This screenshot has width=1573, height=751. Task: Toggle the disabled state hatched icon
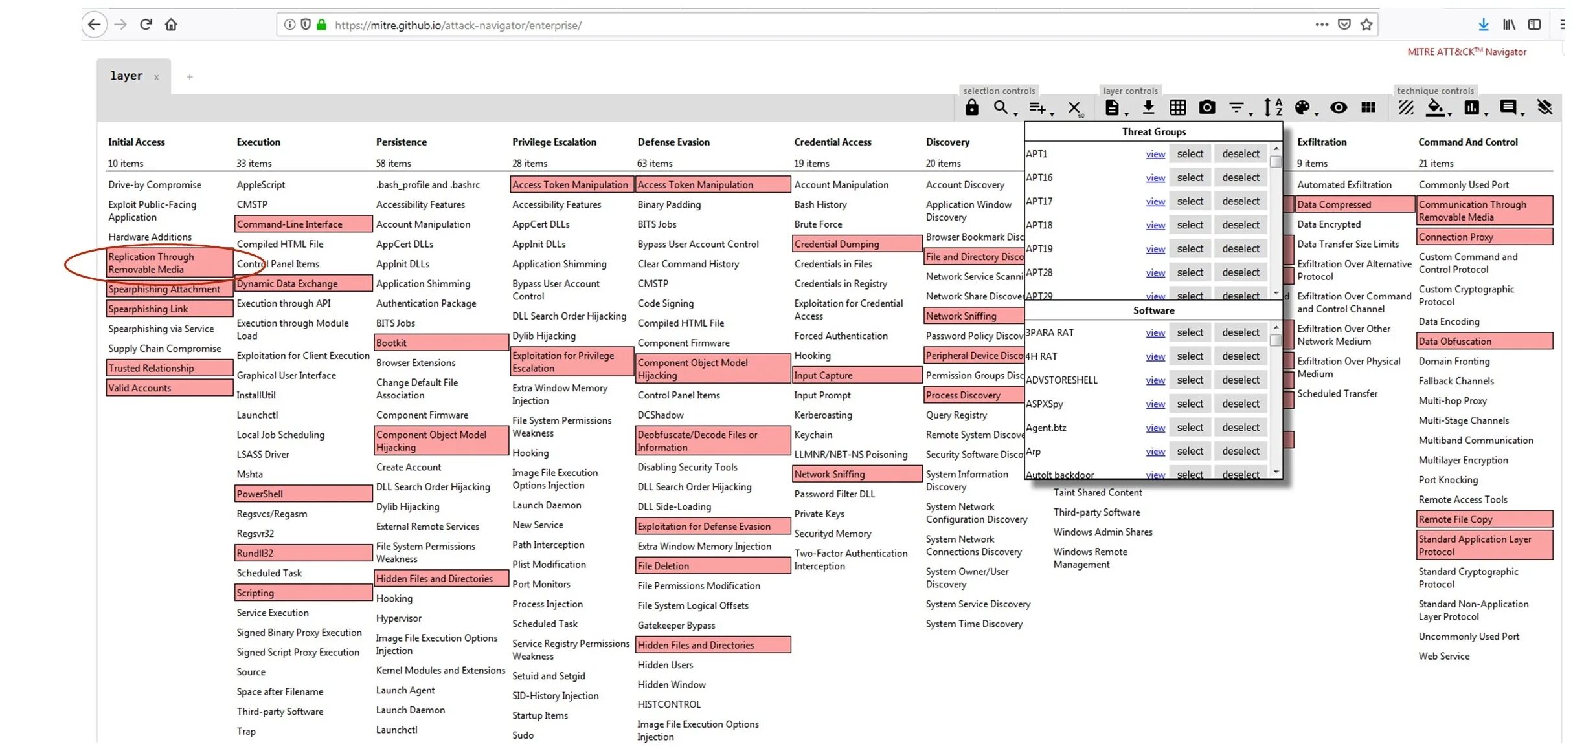click(1405, 107)
